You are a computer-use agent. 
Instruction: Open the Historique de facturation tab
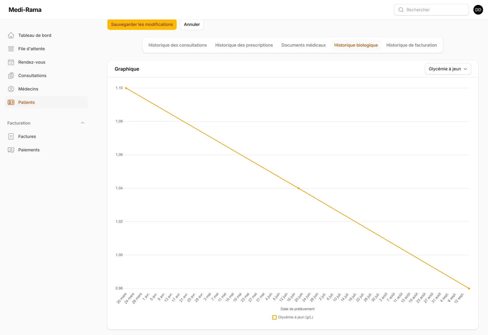412,45
